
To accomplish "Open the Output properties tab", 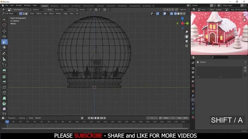I will (x=193, y=73).
